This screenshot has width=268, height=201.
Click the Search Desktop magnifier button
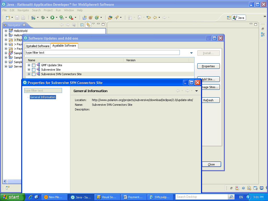(231, 197)
